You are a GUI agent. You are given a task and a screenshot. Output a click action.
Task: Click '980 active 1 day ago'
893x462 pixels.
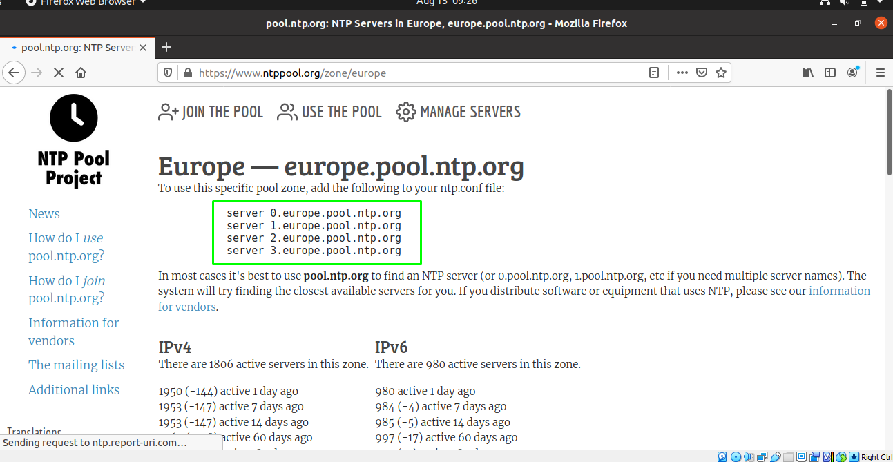click(425, 392)
